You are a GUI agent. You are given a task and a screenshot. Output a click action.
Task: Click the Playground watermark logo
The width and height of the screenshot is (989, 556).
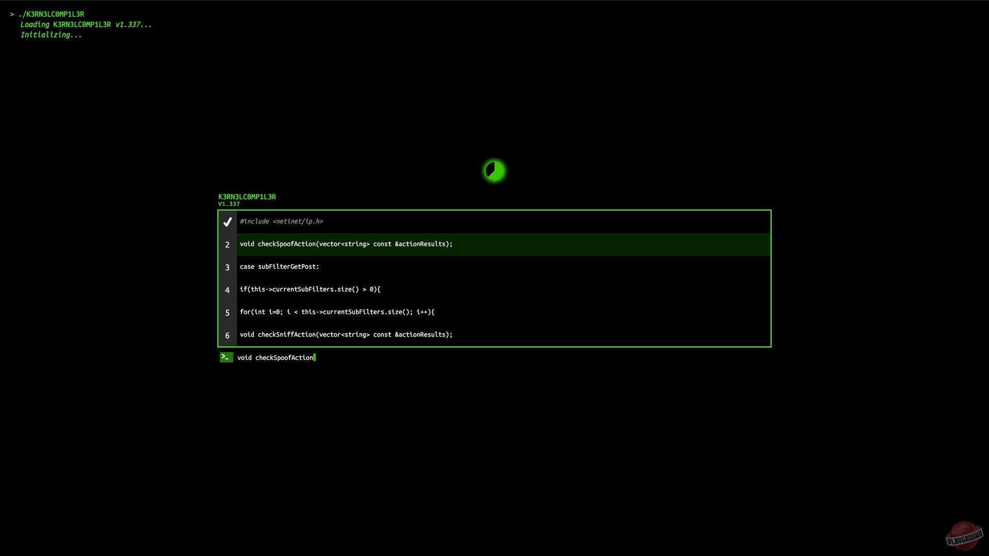[964, 536]
